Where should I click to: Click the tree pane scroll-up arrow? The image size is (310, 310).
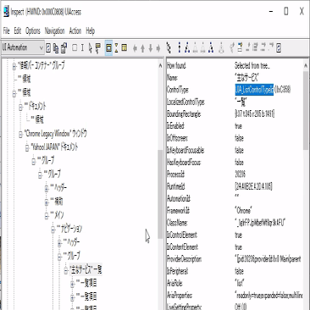pos(160,65)
